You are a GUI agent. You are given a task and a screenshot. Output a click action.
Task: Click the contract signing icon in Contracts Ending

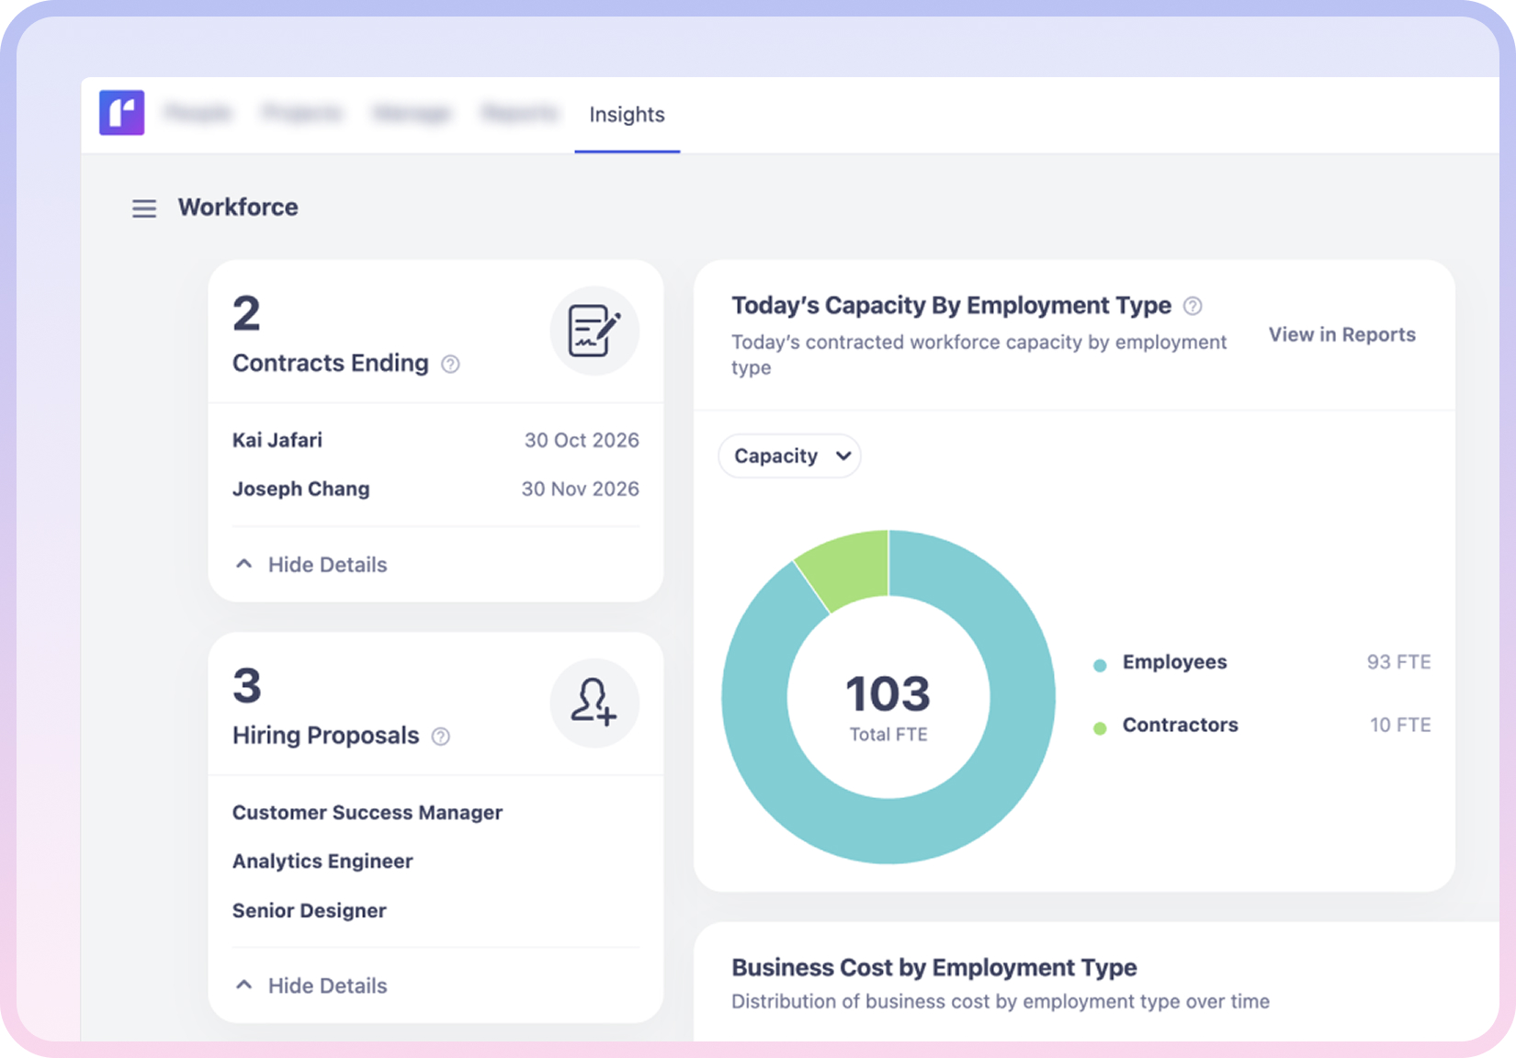point(594,331)
